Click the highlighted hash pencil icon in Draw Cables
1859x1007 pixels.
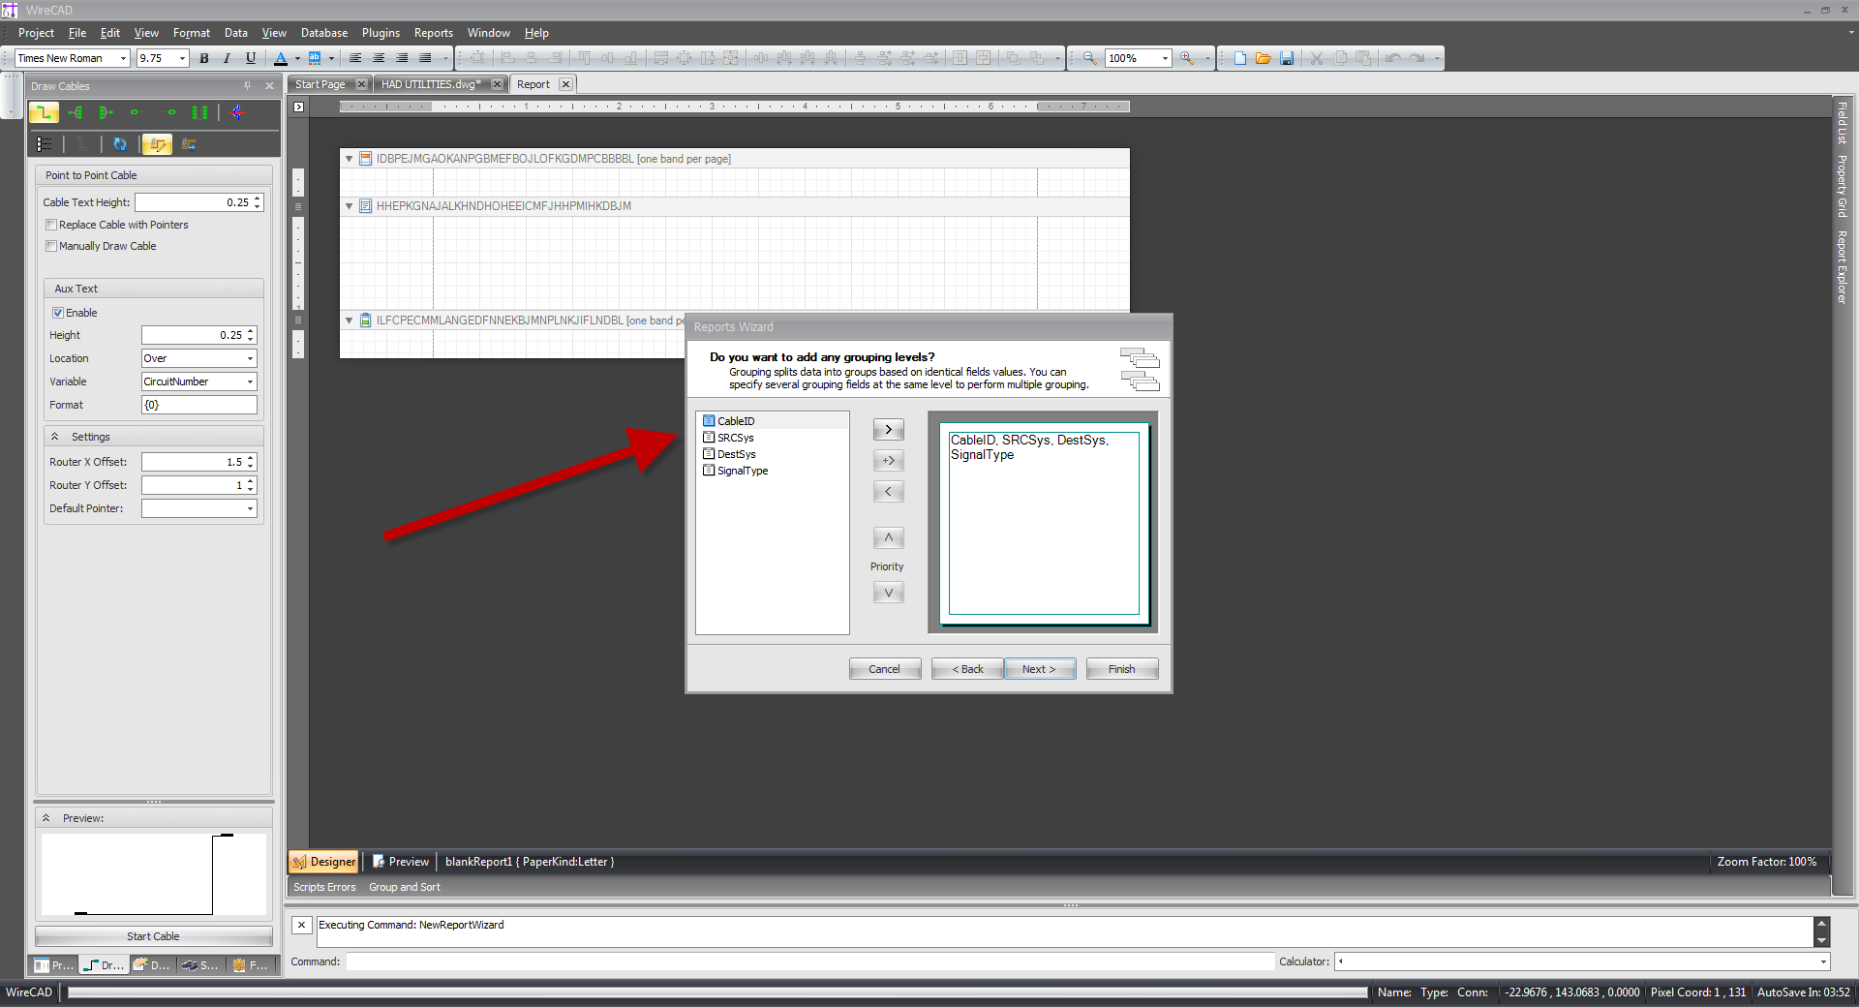coord(157,144)
